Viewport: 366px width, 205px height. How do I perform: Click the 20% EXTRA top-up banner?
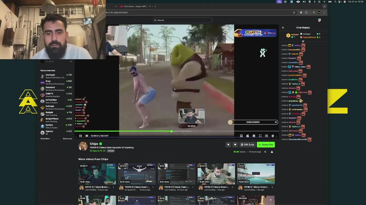(255, 33)
